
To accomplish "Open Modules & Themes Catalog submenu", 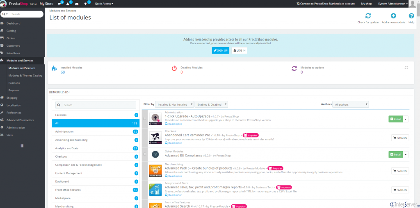I will [x=25, y=75].
